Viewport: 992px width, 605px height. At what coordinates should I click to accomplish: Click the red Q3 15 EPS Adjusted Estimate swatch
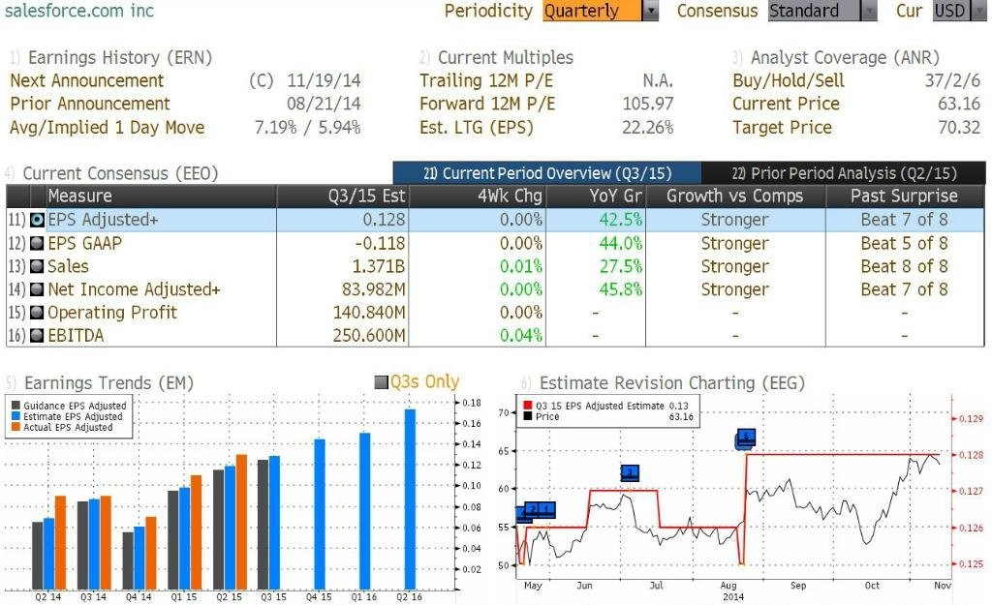[528, 406]
